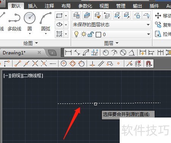Toggle layer 0 lock padlock icon
The image size is (171, 143).
pos(91,34)
